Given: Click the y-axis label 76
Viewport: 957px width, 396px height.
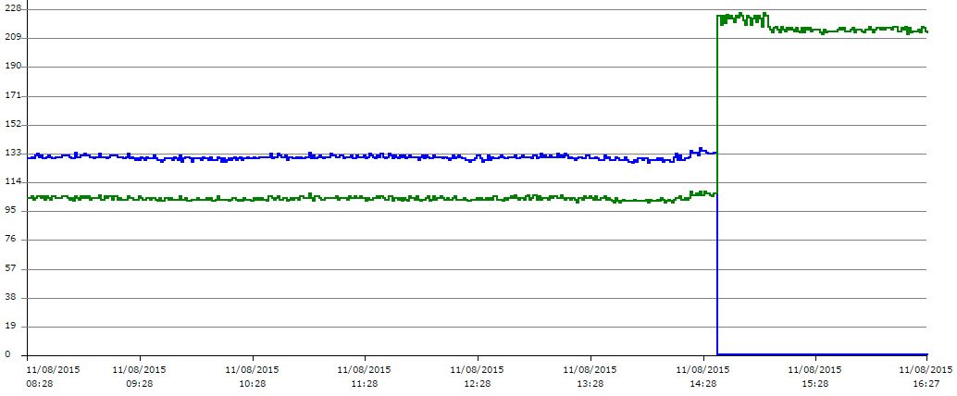Looking at the screenshot, I should (9, 240).
